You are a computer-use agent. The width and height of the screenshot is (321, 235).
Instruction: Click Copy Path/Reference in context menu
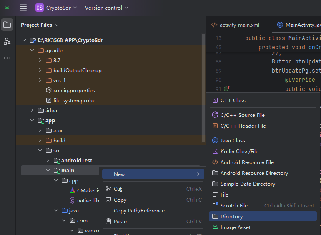pyautogui.click(x=141, y=211)
